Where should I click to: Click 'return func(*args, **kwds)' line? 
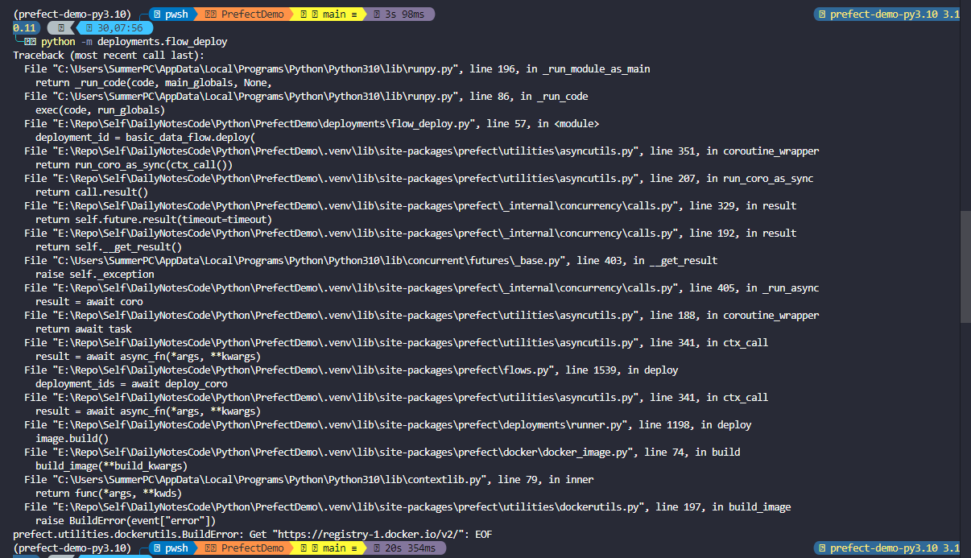pyautogui.click(x=109, y=493)
